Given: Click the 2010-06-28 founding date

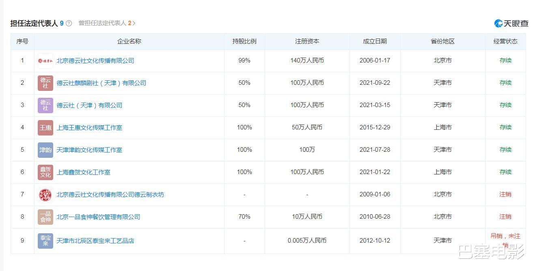Looking at the screenshot, I should coord(375,217).
